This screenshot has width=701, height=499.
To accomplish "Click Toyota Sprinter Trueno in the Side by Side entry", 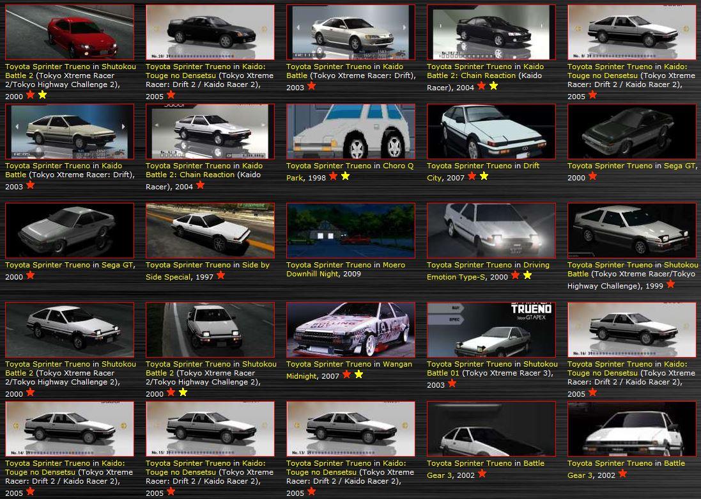I will tap(189, 265).
